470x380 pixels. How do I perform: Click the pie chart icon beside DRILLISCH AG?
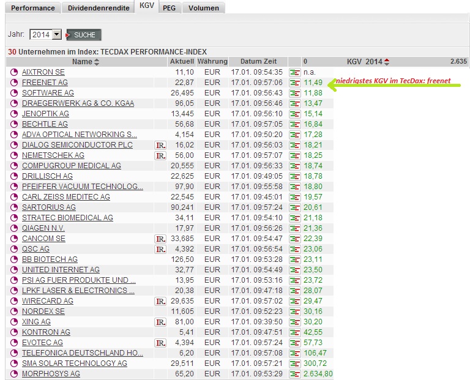click(14, 176)
